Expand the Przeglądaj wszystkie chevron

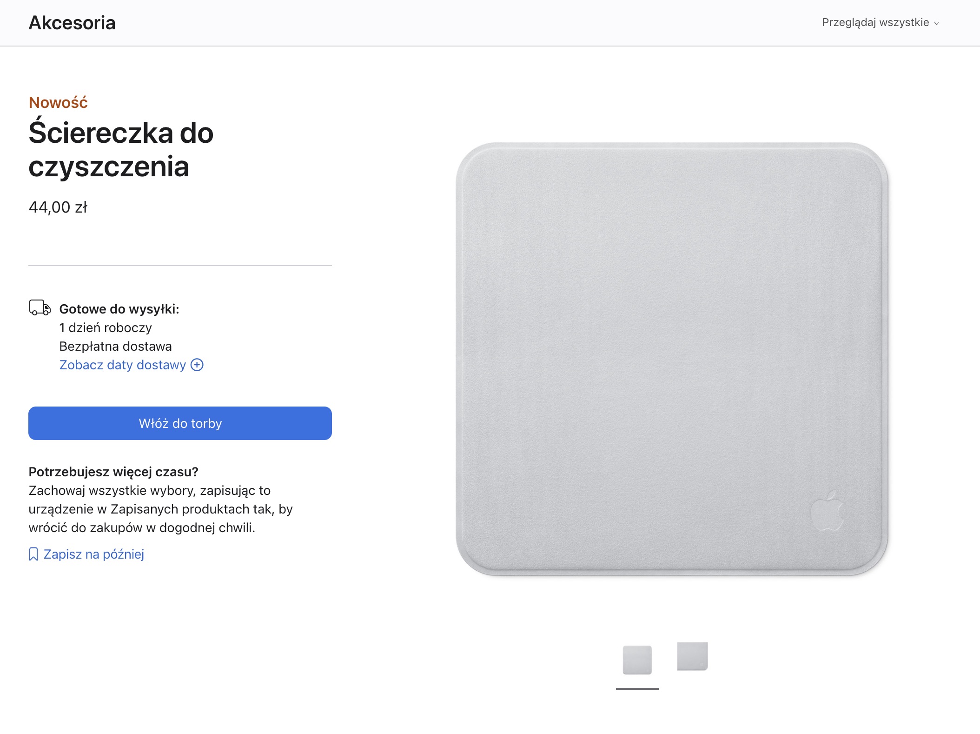point(937,23)
